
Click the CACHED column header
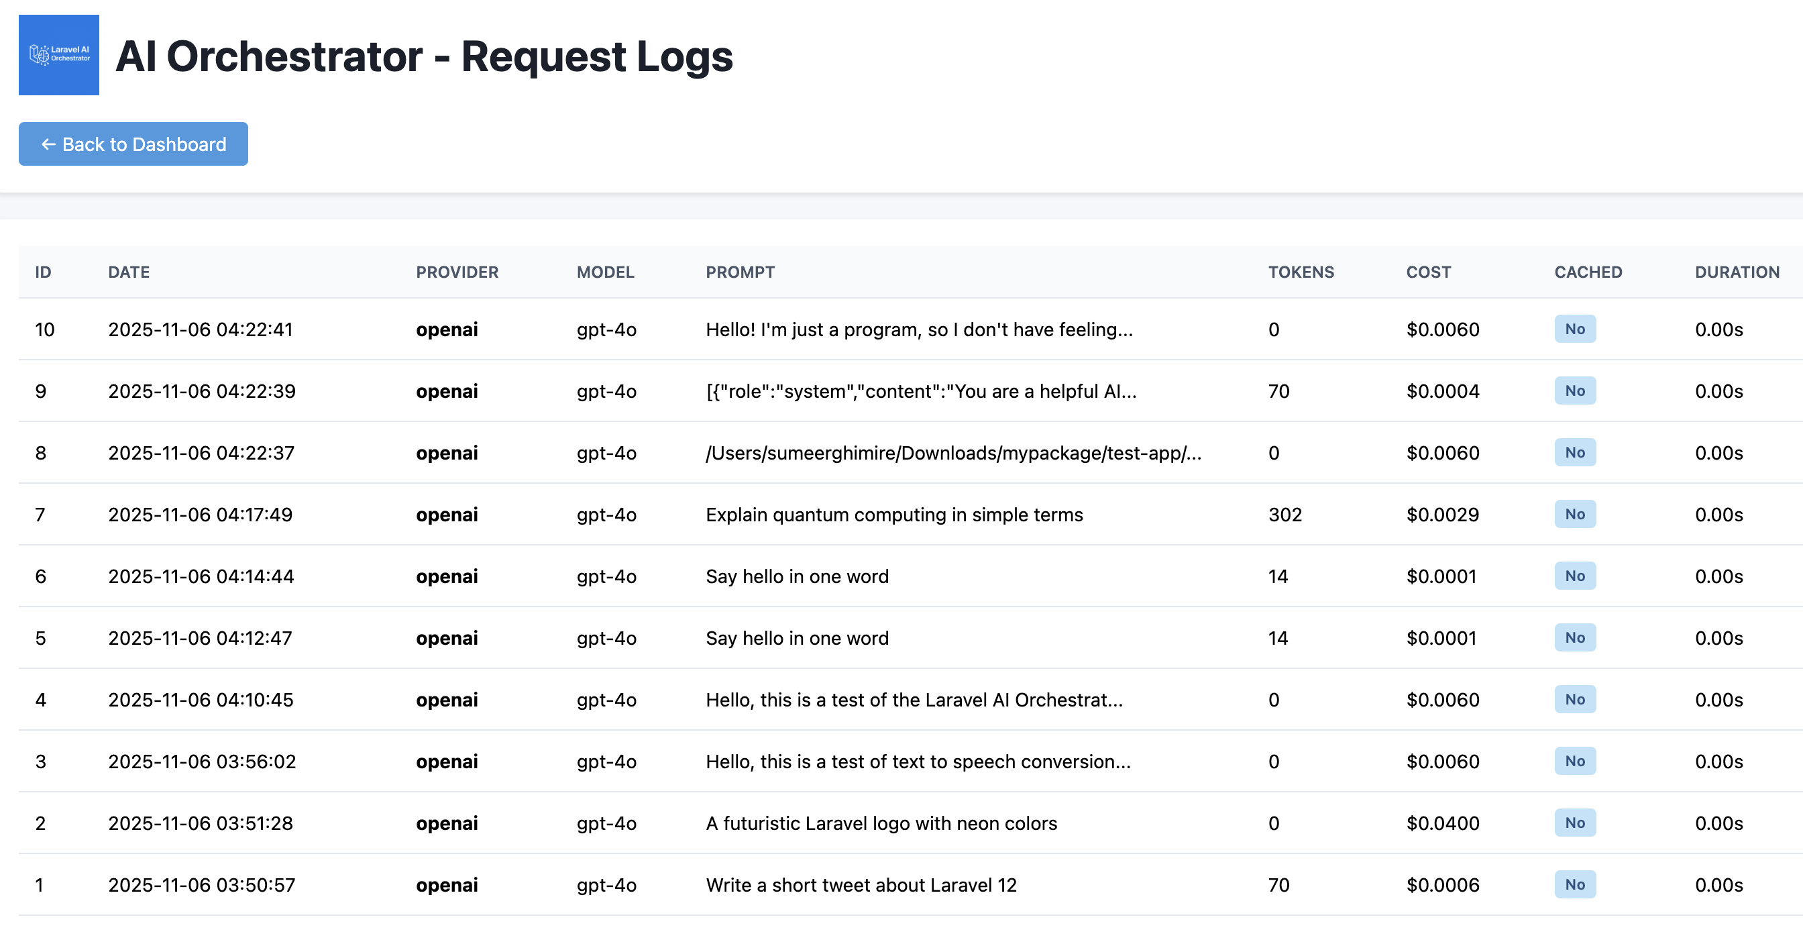(1588, 272)
